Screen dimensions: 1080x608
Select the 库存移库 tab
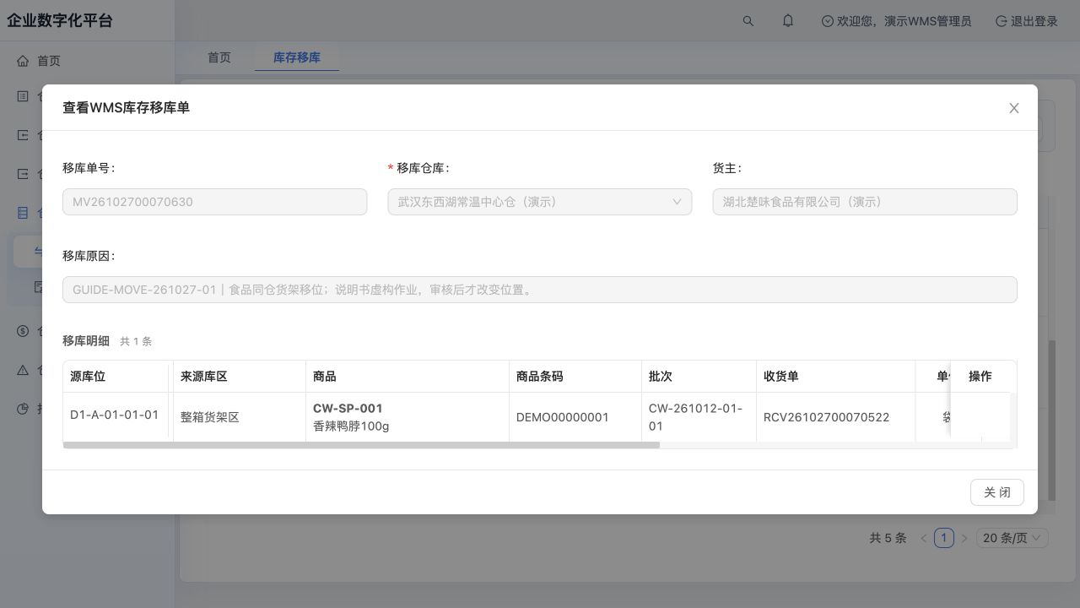[x=297, y=57]
